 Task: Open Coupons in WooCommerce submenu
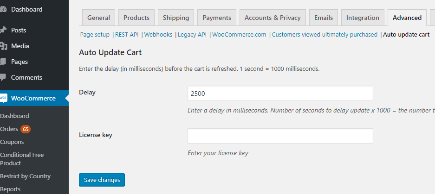click(x=12, y=142)
